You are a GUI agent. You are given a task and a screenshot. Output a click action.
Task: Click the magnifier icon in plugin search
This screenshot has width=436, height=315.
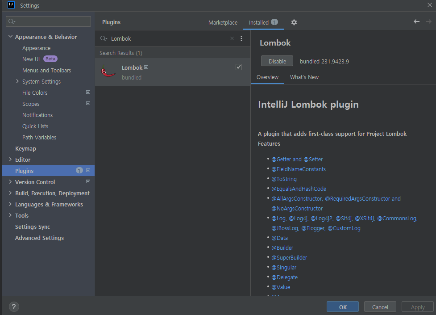click(x=104, y=38)
